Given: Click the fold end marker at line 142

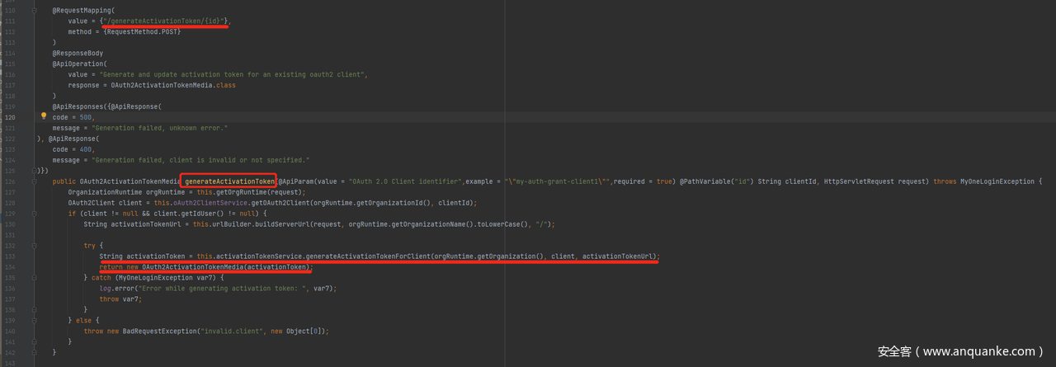Looking at the screenshot, I should 35,352.
